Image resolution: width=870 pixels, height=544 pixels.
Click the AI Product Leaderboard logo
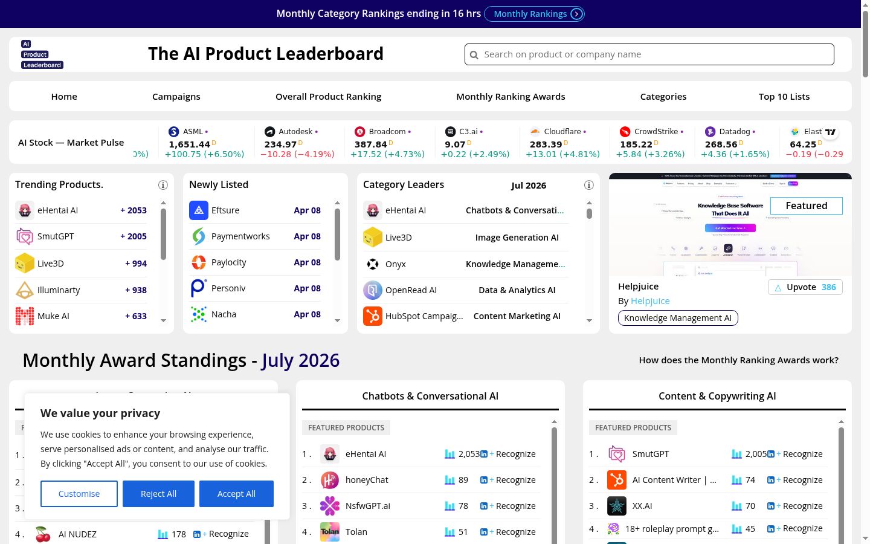click(x=42, y=54)
